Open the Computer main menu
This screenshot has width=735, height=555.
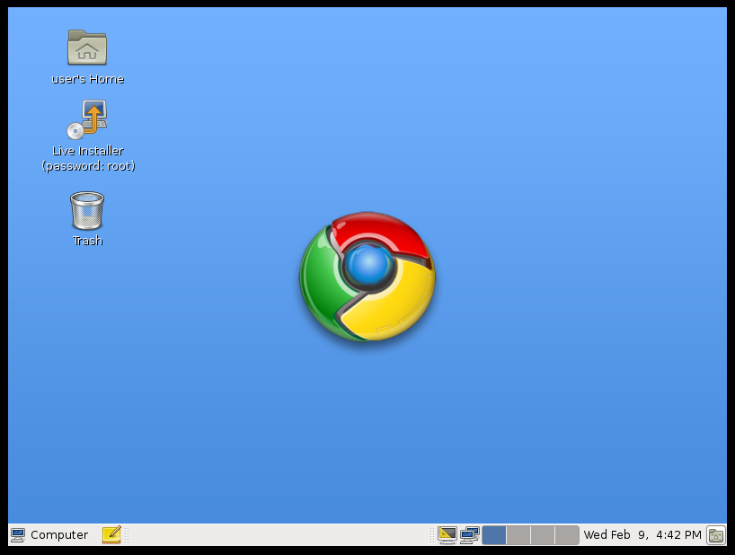tap(58, 535)
